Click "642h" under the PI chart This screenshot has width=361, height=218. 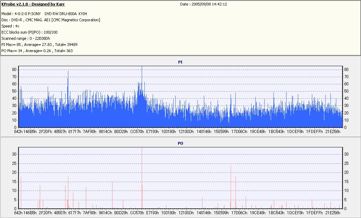pos(18,132)
